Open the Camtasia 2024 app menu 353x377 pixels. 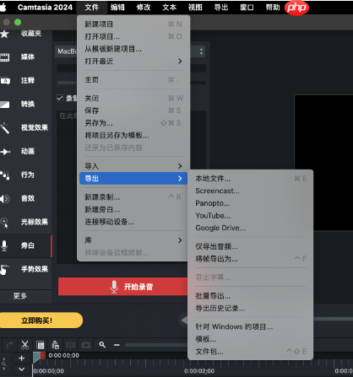click(x=45, y=8)
